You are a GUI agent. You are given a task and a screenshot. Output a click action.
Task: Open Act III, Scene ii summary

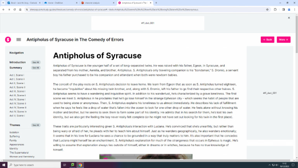coord(17,95)
